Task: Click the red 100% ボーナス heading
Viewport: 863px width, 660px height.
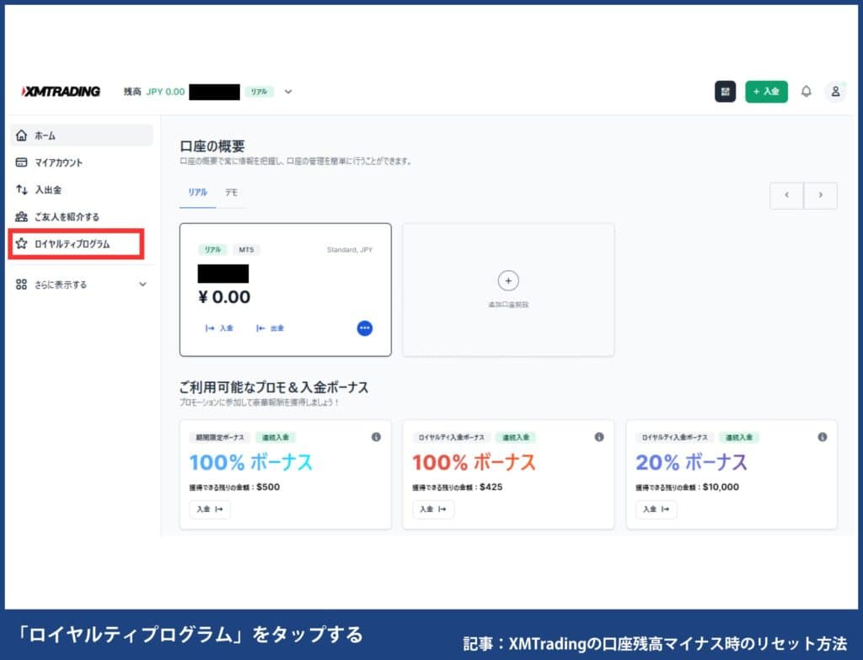Action: pyautogui.click(x=474, y=462)
